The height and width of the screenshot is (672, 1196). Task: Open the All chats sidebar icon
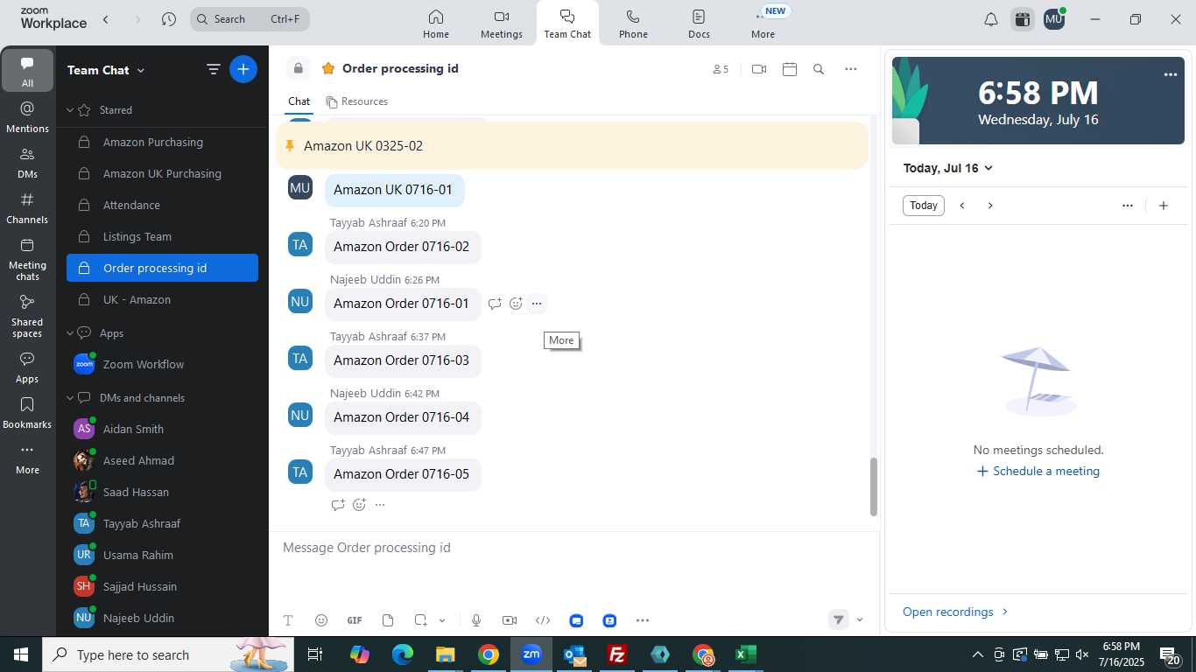click(27, 71)
